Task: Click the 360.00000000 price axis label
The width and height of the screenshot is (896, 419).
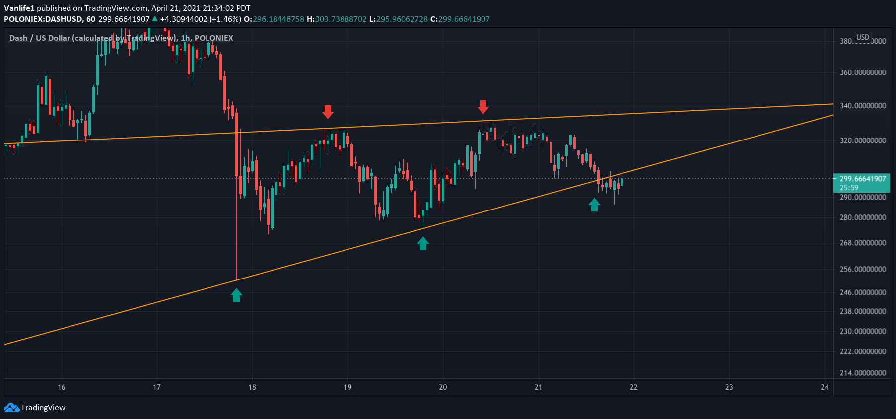Action: [x=863, y=72]
